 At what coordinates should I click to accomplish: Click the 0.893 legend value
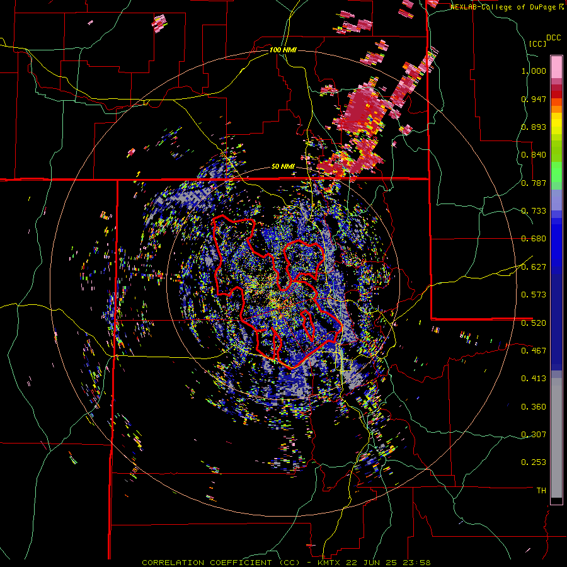tap(534, 127)
